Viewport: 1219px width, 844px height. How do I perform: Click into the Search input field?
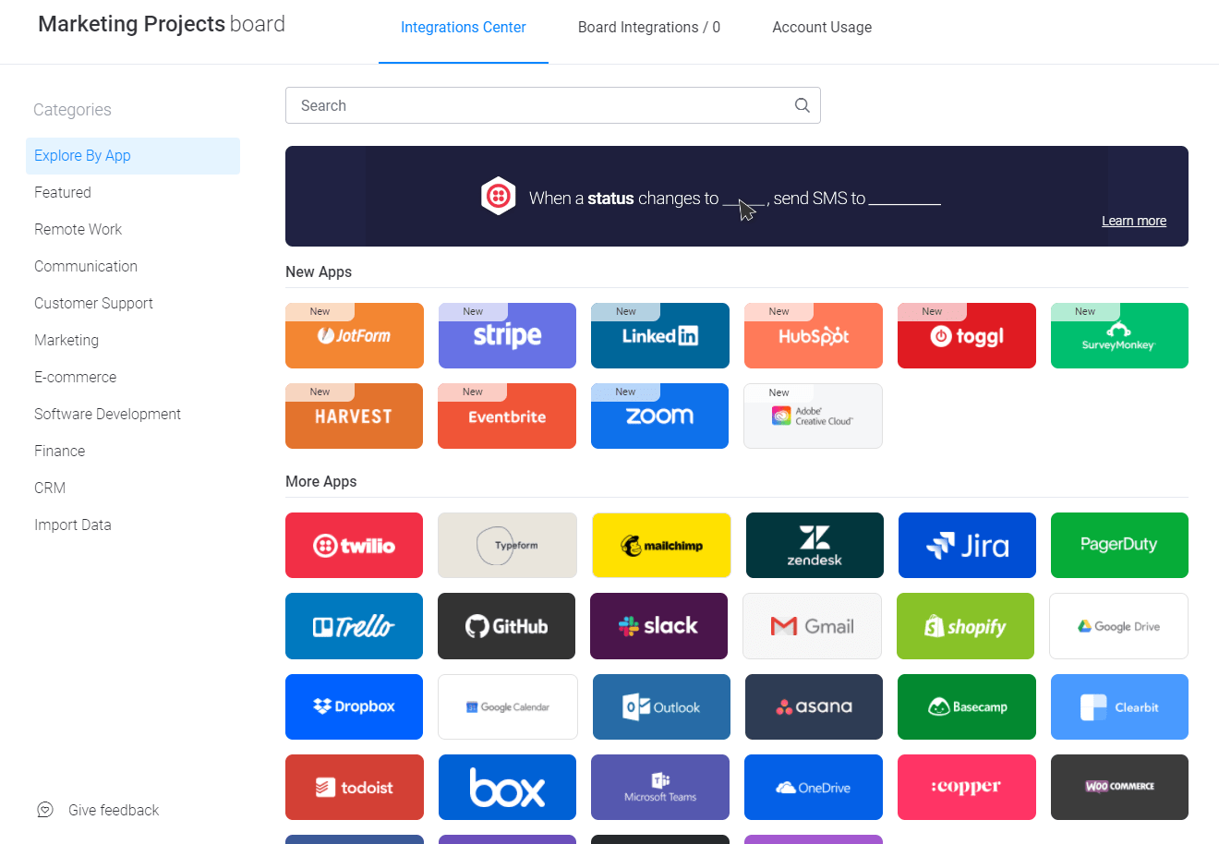click(x=553, y=105)
